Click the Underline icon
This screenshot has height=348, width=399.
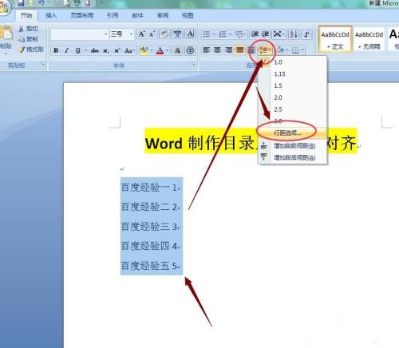(x=78, y=50)
